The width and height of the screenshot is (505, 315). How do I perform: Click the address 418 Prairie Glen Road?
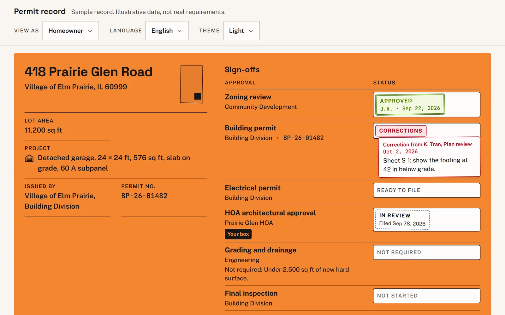(x=89, y=72)
